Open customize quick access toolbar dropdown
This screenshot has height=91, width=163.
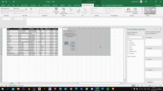pyautogui.click(x=18, y=2)
